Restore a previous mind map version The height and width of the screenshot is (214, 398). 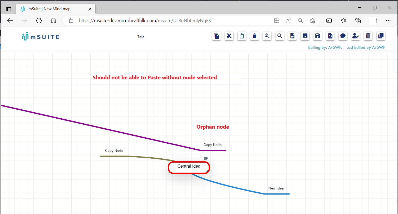(330, 36)
